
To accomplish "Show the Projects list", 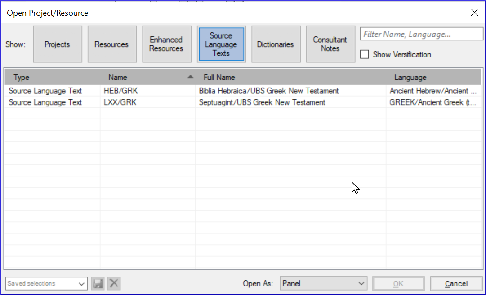I will (58, 44).
